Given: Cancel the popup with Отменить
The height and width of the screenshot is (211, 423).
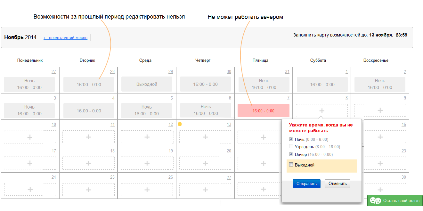Looking at the screenshot, I should [x=338, y=183].
